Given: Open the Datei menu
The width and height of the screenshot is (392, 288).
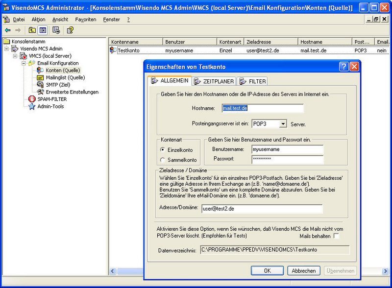Looking at the screenshot, I should tap(19, 19).
